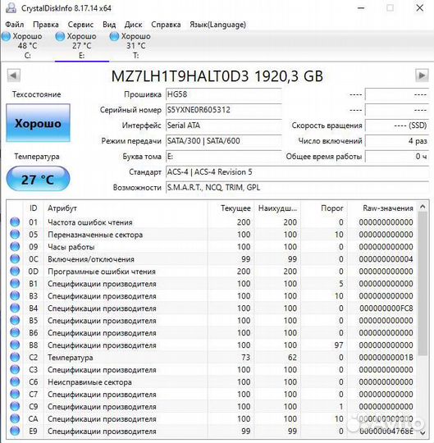Open the Справка menu

tap(166, 25)
